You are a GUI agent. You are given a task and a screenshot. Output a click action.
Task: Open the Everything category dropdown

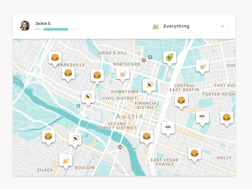tap(189, 26)
